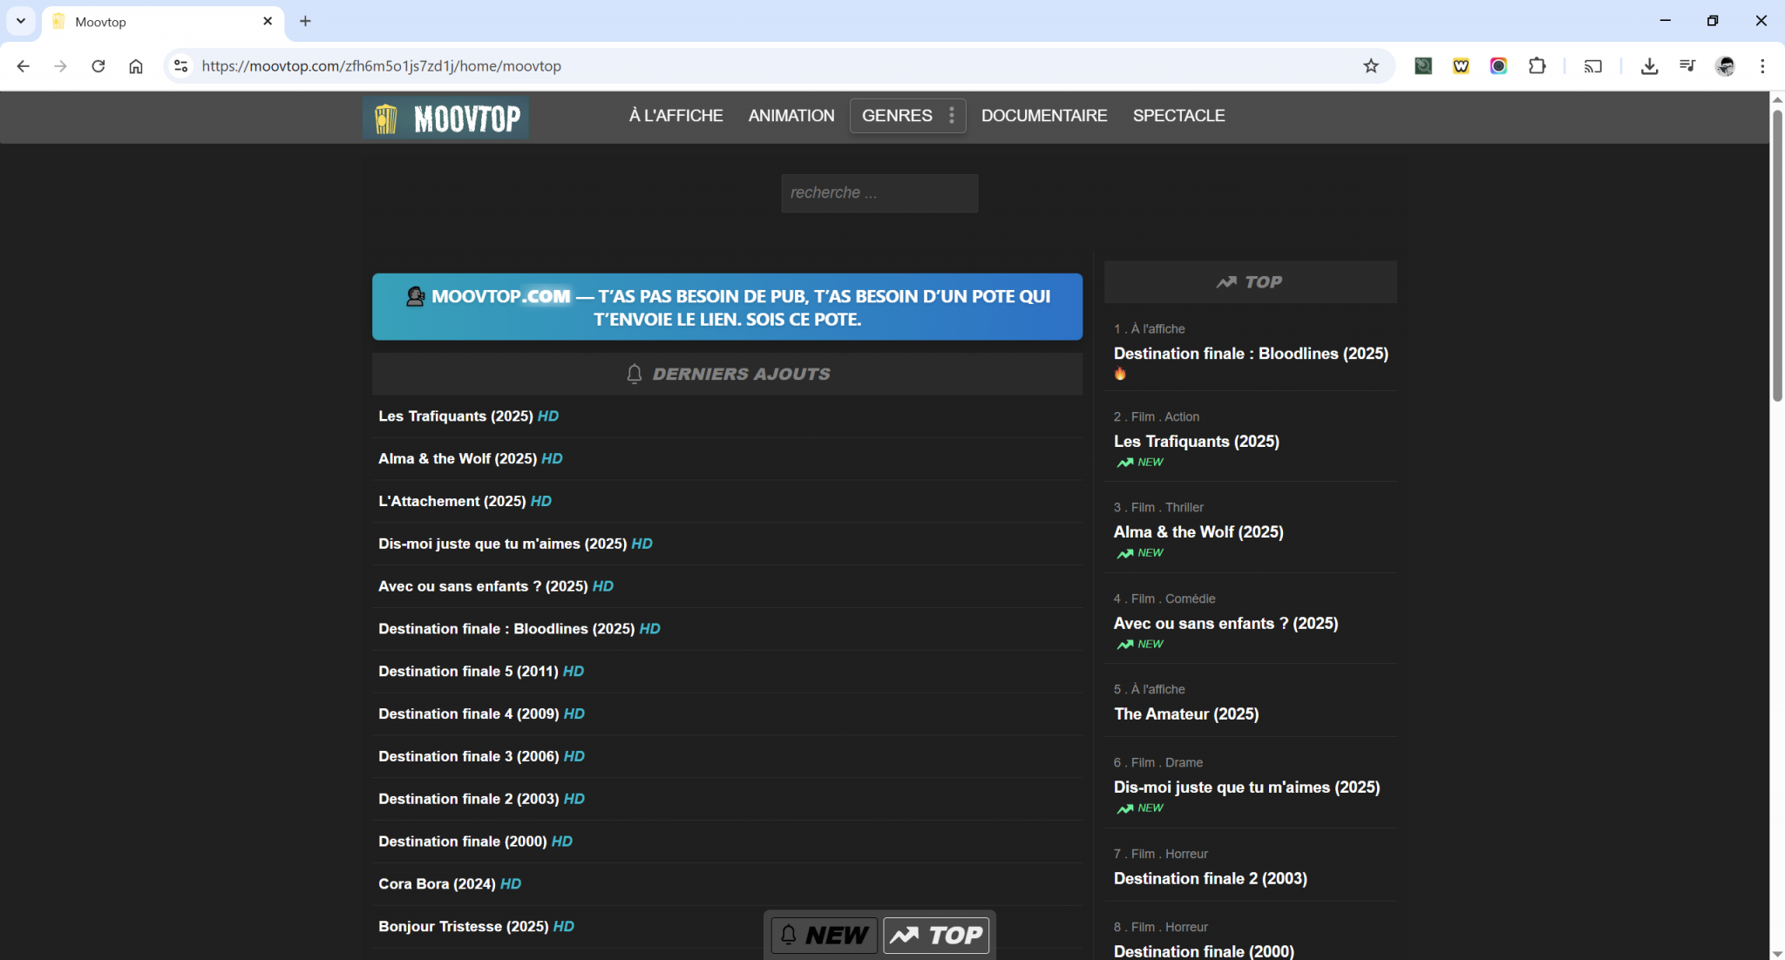Viewport: 1785px width, 960px height.
Task: Focus the recherche search field
Action: [x=879, y=193]
